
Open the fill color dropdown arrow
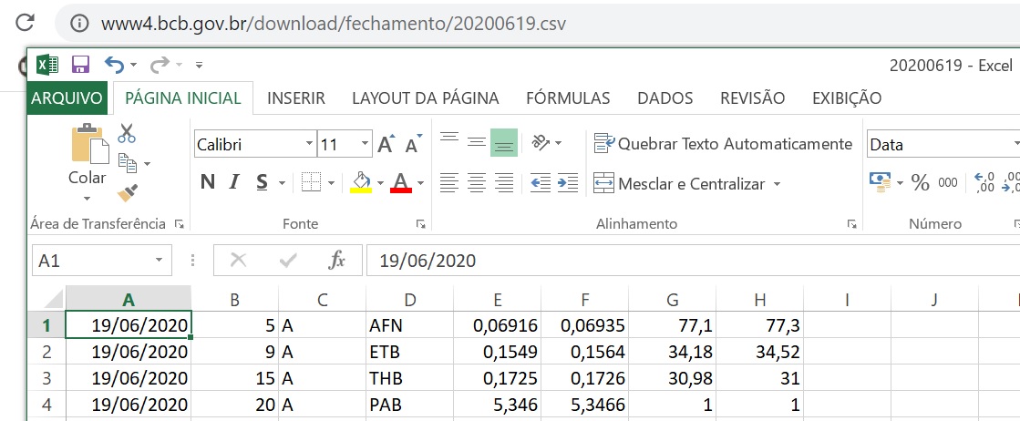tap(380, 183)
